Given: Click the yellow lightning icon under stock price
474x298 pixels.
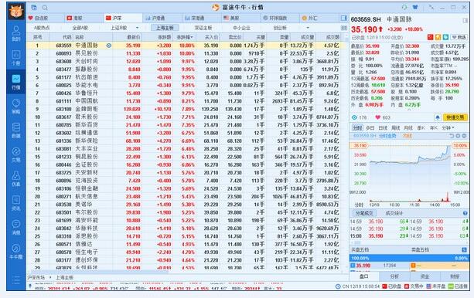Looking at the screenshot, I should click(x=438, y=37).
